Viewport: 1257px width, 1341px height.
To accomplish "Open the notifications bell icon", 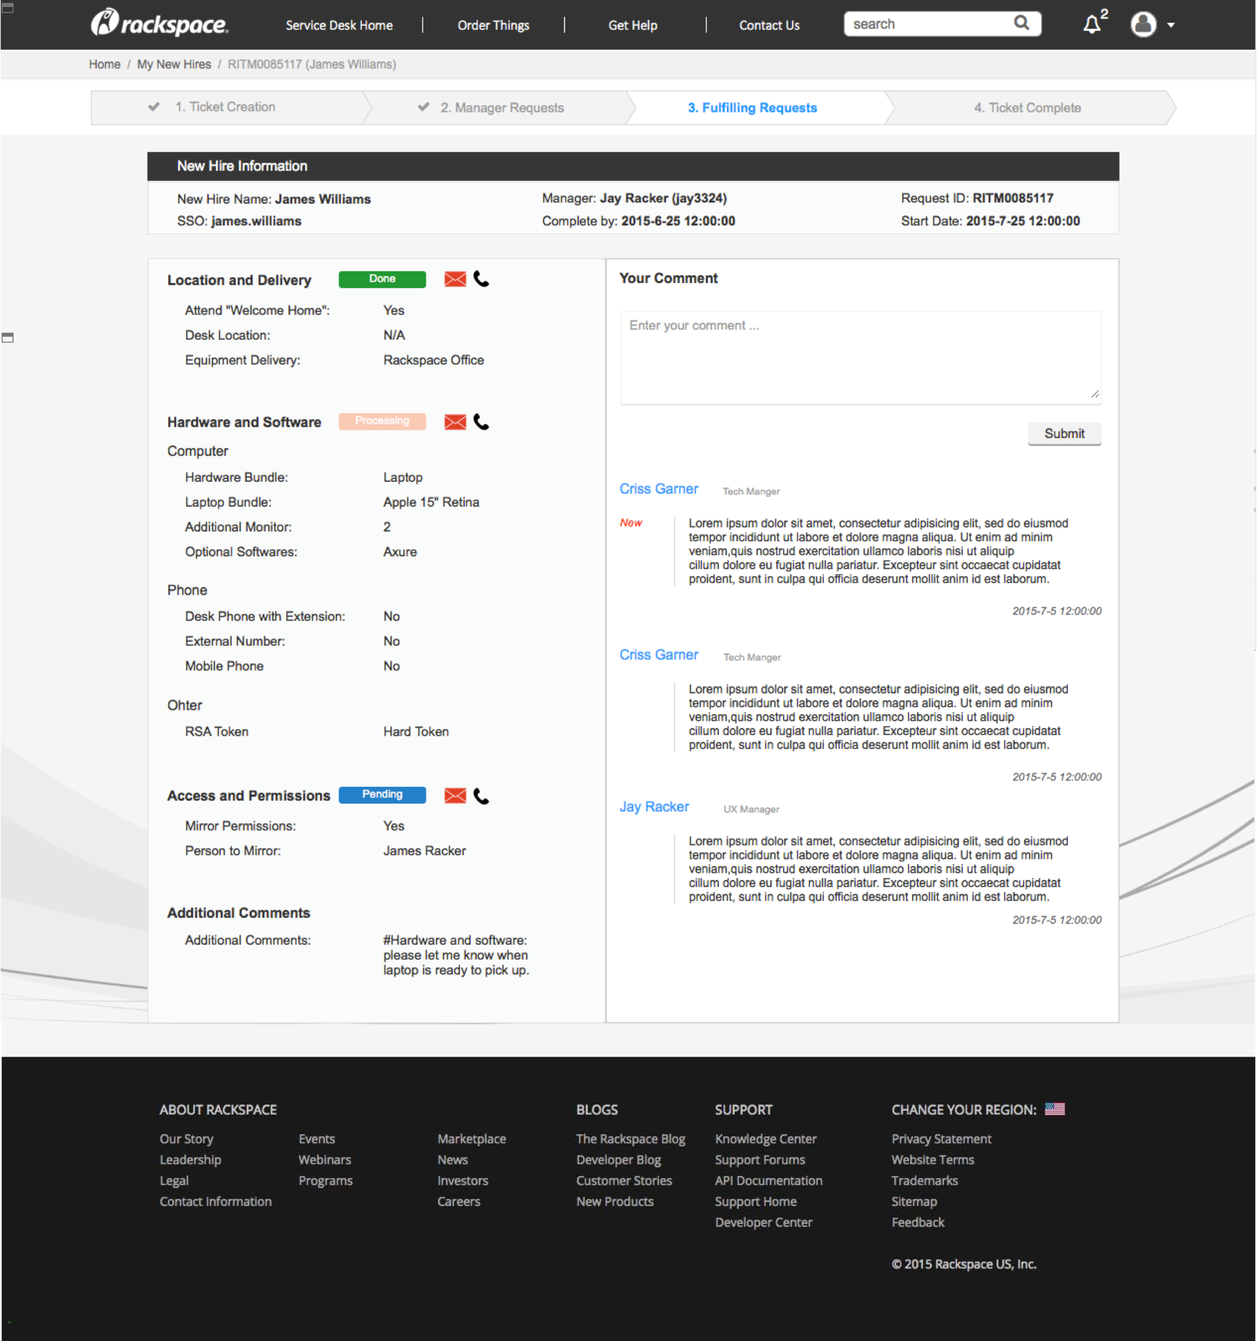I will (x=1091, y=25).
